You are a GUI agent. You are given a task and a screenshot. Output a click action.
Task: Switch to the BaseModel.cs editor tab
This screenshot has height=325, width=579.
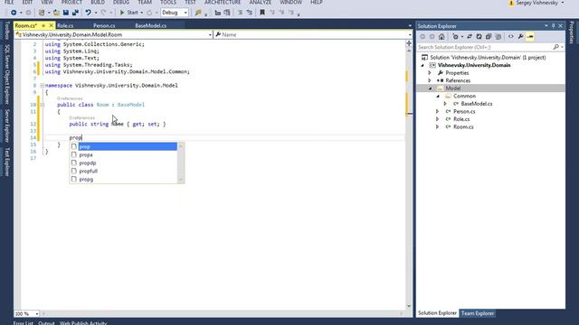151,26
